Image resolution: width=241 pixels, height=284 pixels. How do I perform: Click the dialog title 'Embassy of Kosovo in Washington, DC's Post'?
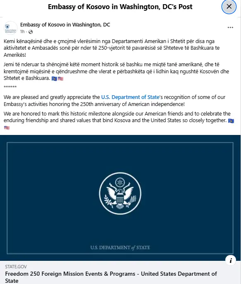pyautogui.click(x=120, y=7)
